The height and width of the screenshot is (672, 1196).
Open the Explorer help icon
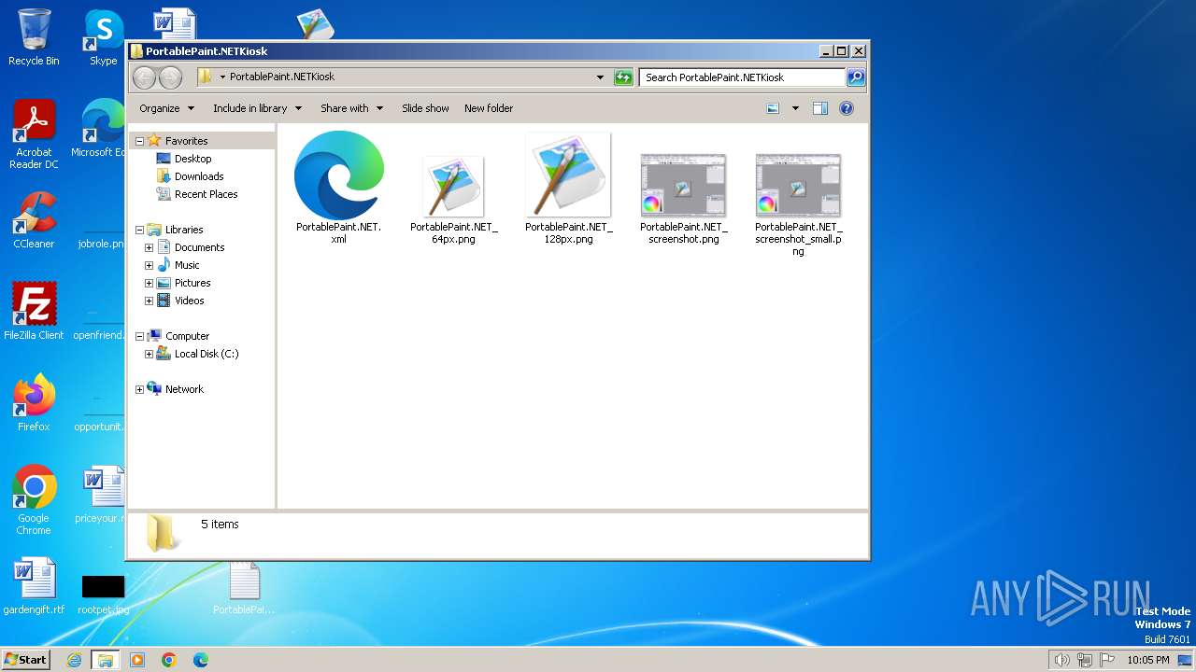(847, 108)
